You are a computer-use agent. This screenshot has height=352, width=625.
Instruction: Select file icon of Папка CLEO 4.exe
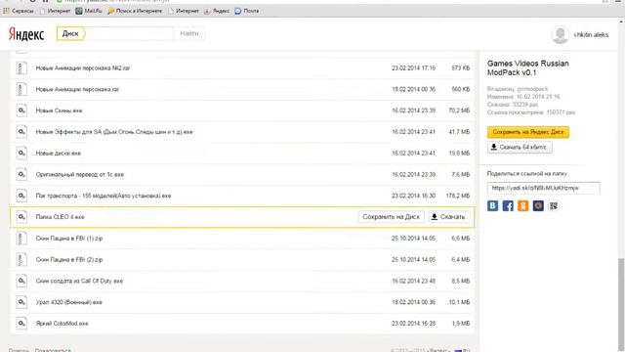point(21,217)
